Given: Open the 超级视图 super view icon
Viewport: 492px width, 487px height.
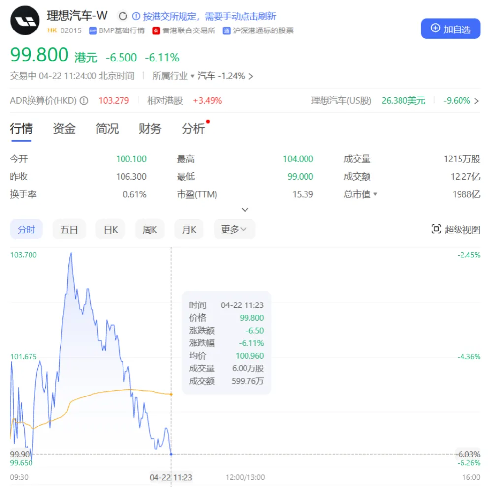Looking at the screenshot, I should (x=436, y=229).
